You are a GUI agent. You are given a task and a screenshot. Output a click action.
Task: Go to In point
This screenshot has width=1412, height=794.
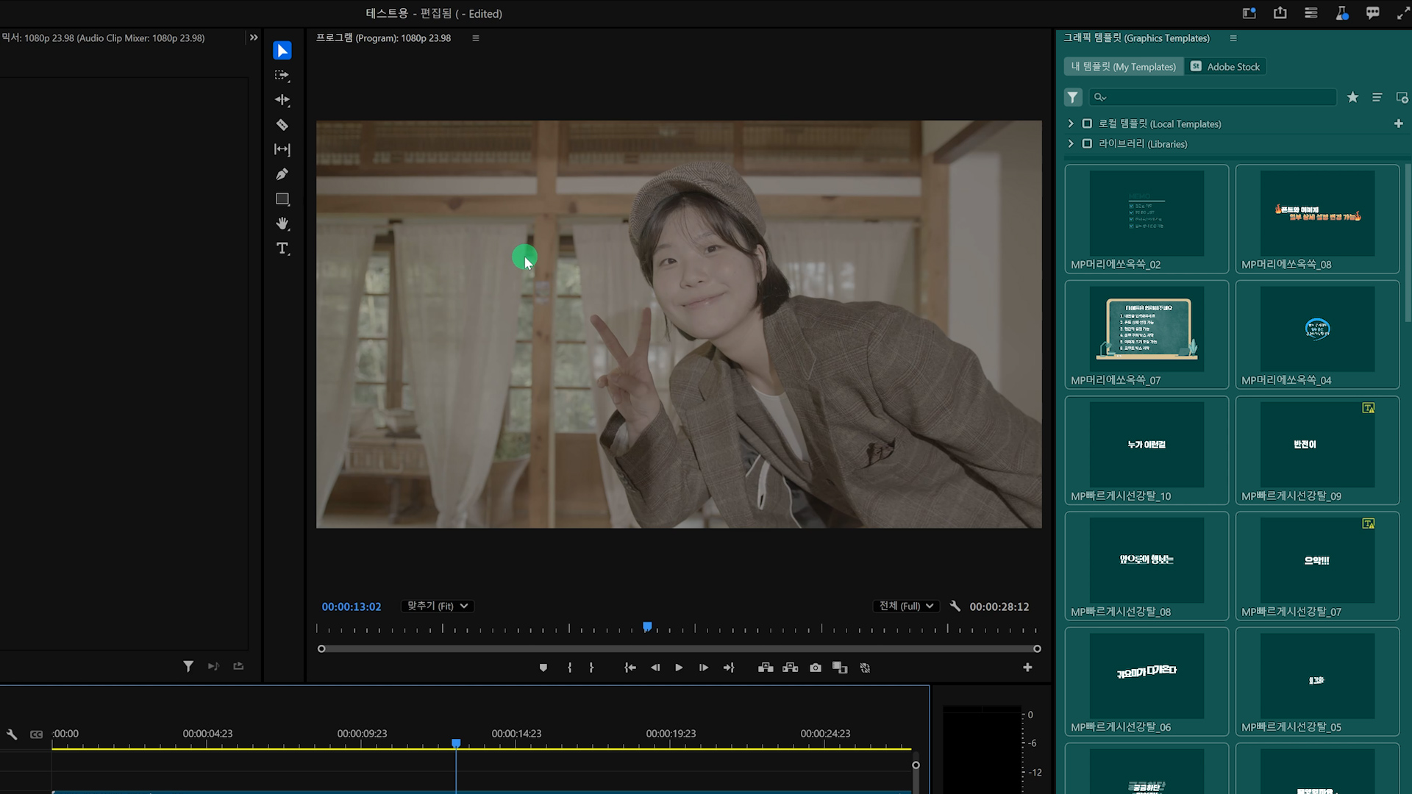pos(630,668)
